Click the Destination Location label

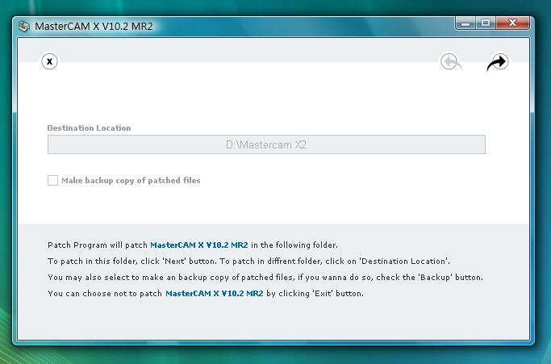click(x=89, y=128)
